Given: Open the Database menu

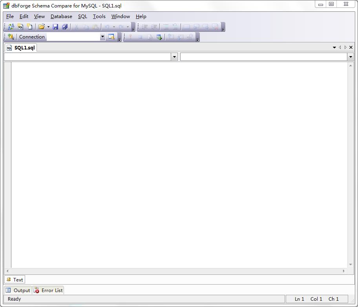Looking at the screenshot, I should point(61,16).
